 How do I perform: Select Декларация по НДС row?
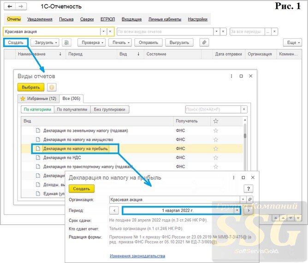132,158
